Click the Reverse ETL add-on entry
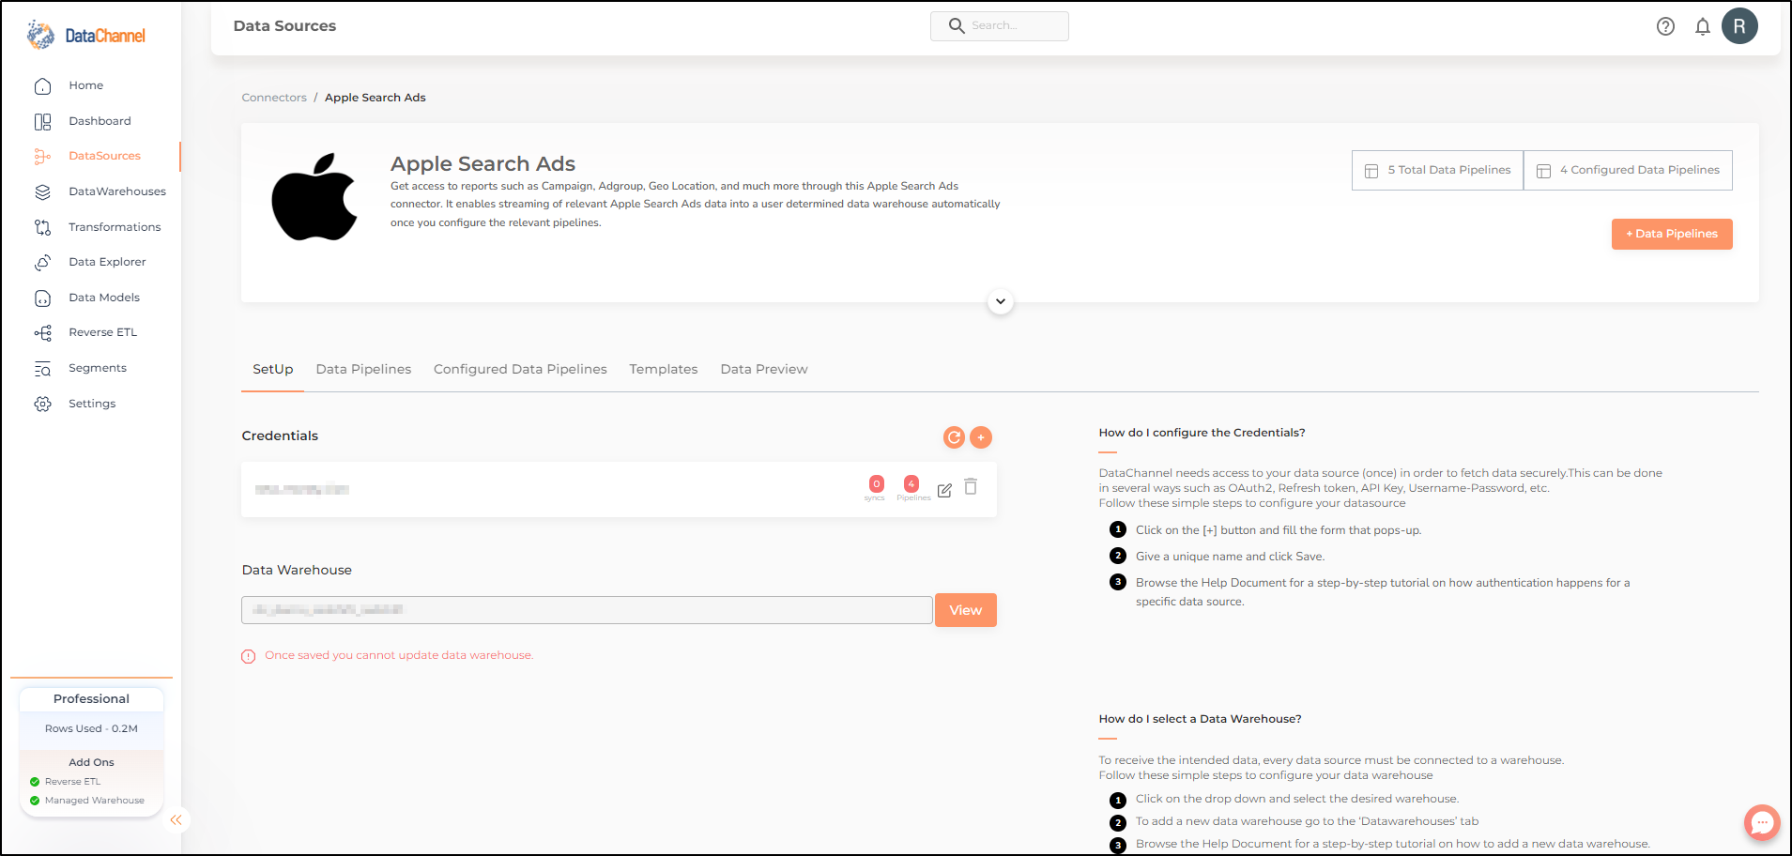This screenshot has width=1792, height=856. coord(72,782)
